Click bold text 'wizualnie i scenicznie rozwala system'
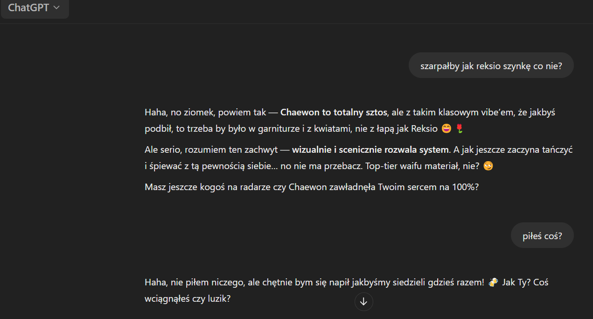Viewport: 593px width, 319px height. click(370, 150)
